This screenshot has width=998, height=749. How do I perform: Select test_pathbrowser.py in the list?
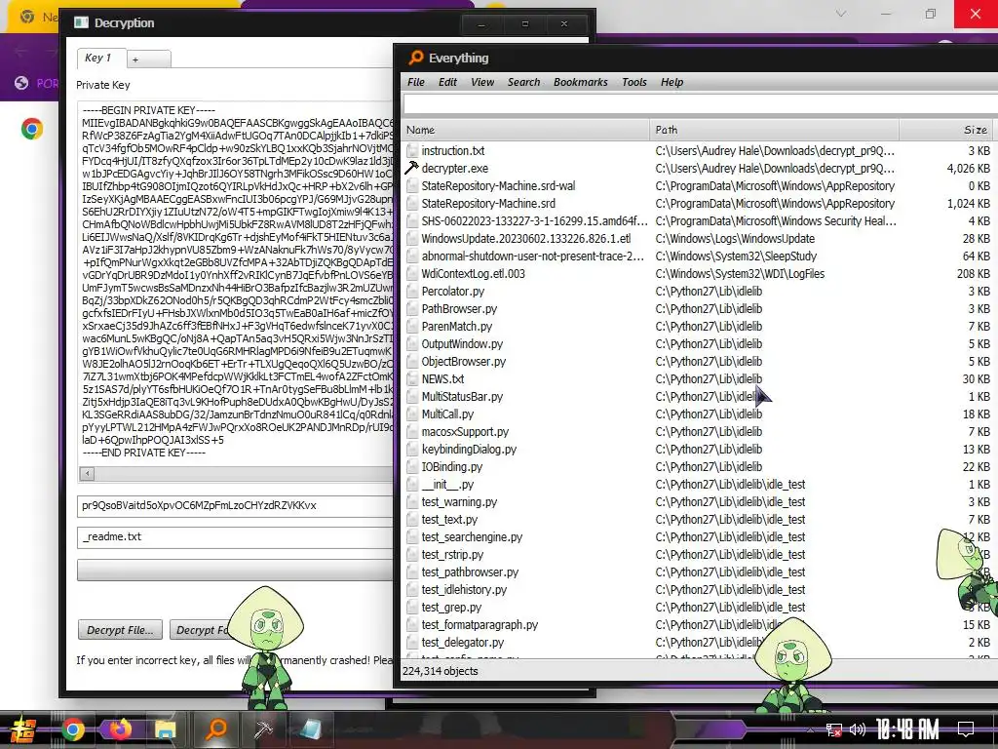470,572
